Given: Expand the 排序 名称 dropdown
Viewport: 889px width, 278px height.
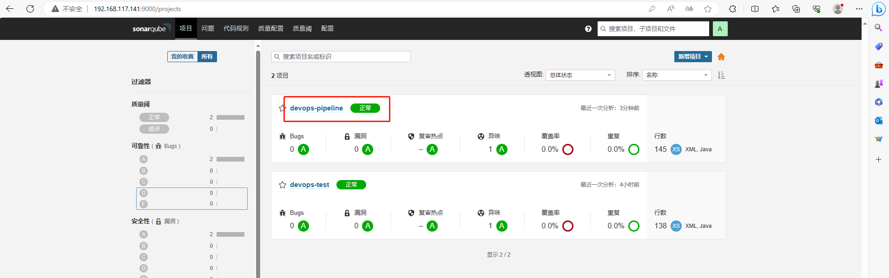Looking at the screenshot, I should (x=677, y=75).
